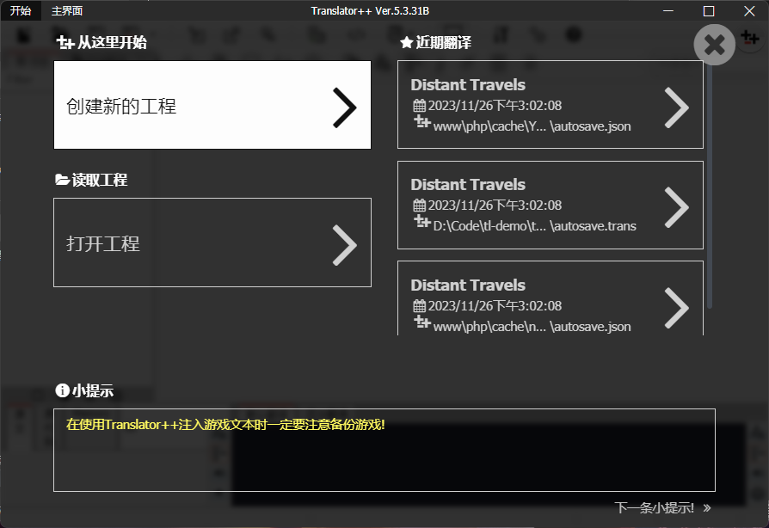This screenshot has width=769, height=528.
Task: Show next tip via 下一条小提示! link
Action: (x=662, y=507)
